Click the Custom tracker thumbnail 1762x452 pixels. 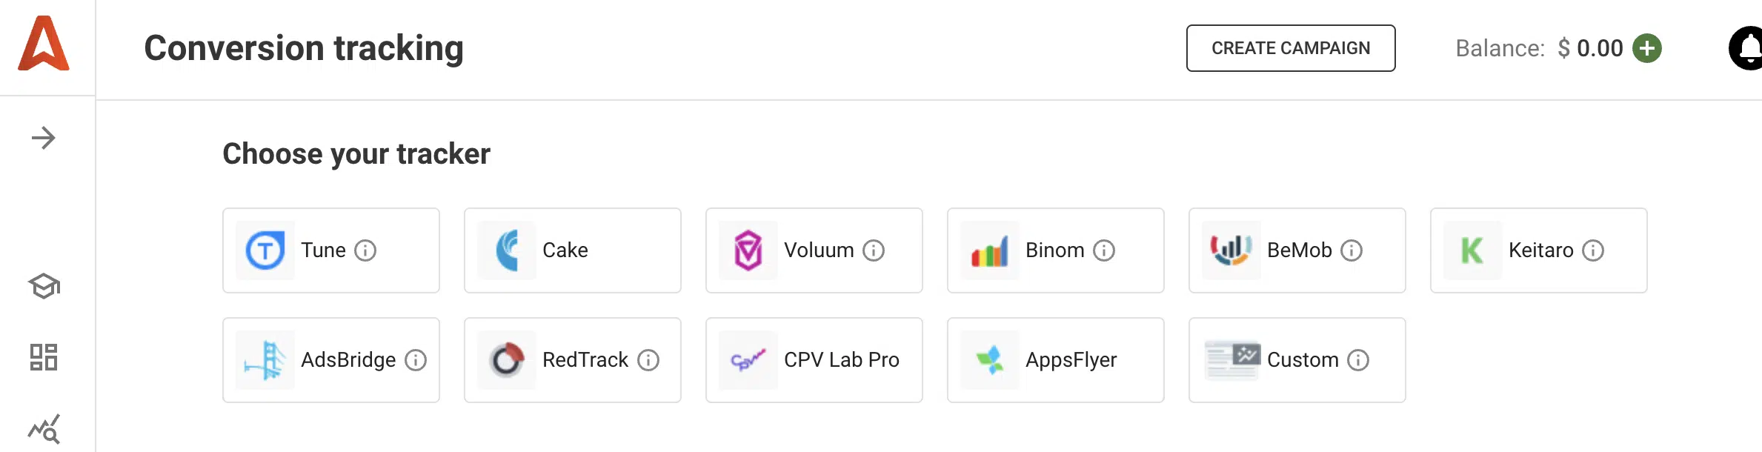(x=1231, y=360)
